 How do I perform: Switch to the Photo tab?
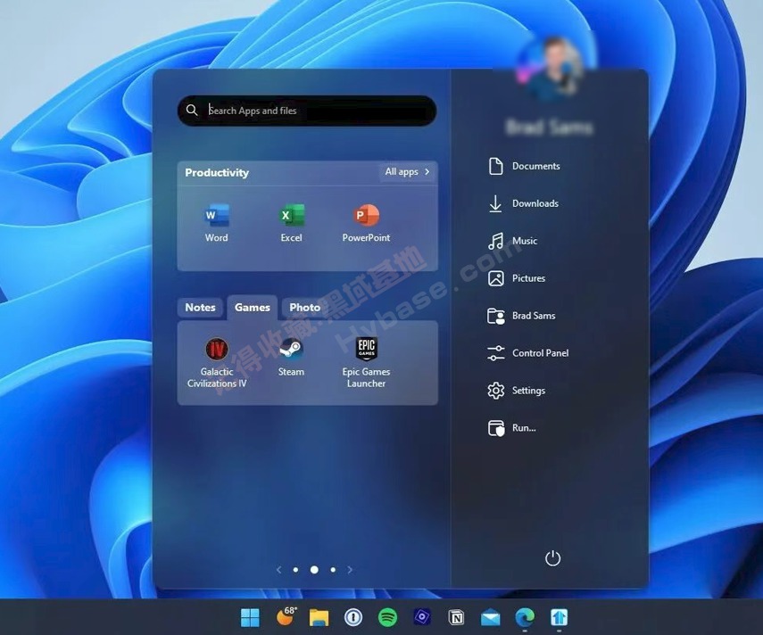tap(304, 307)
